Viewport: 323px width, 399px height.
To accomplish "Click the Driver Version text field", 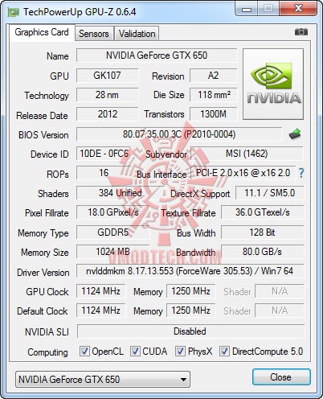I will [x=190, y=271].
